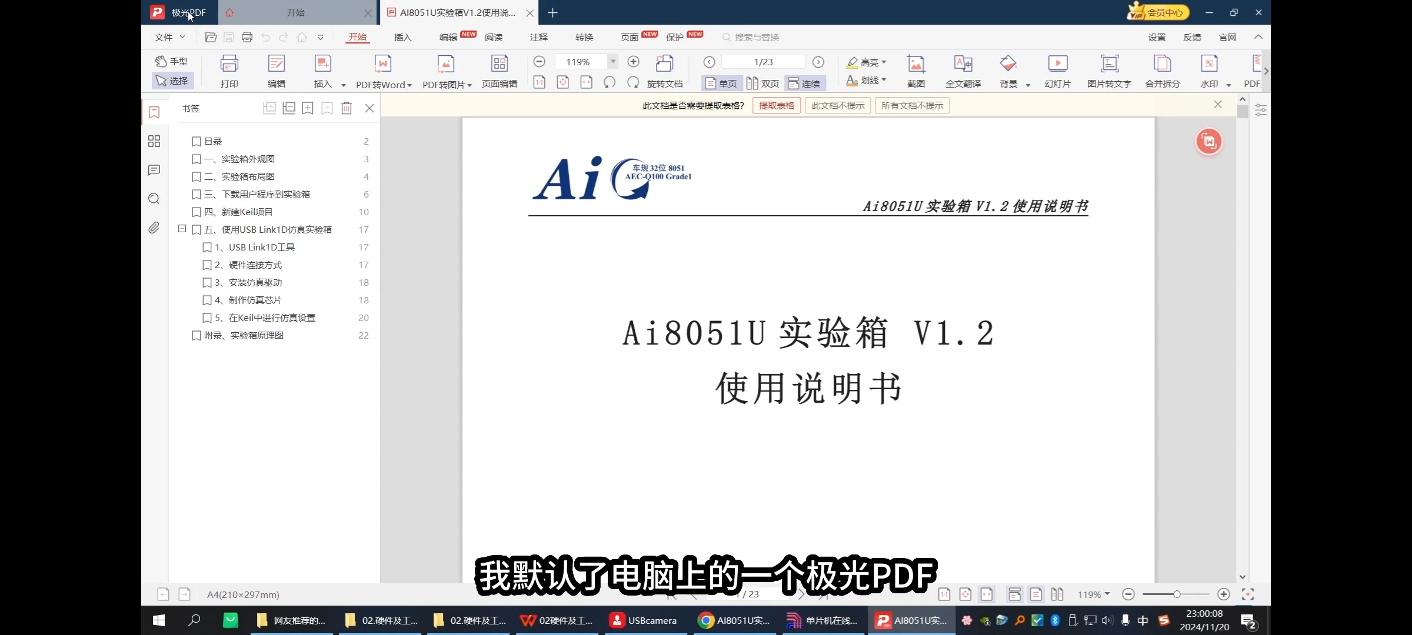Open the Insert (插入) dropdown arrow

344,85
